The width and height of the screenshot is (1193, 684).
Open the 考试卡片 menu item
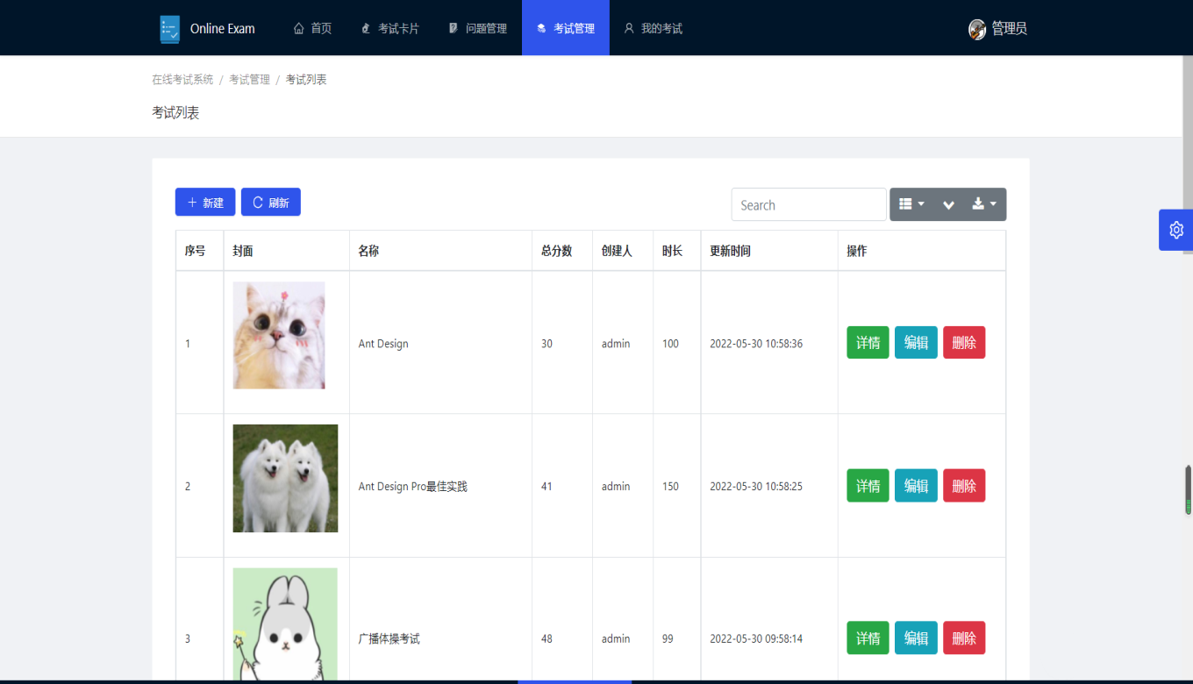tap(390, 28)
